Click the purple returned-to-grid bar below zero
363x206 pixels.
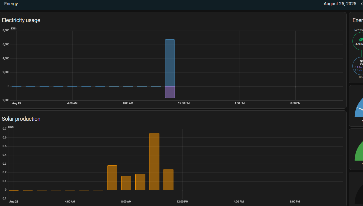[170, 92]
